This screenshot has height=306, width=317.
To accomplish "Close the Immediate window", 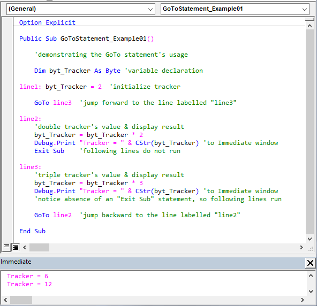I will [x=310, y=263].
